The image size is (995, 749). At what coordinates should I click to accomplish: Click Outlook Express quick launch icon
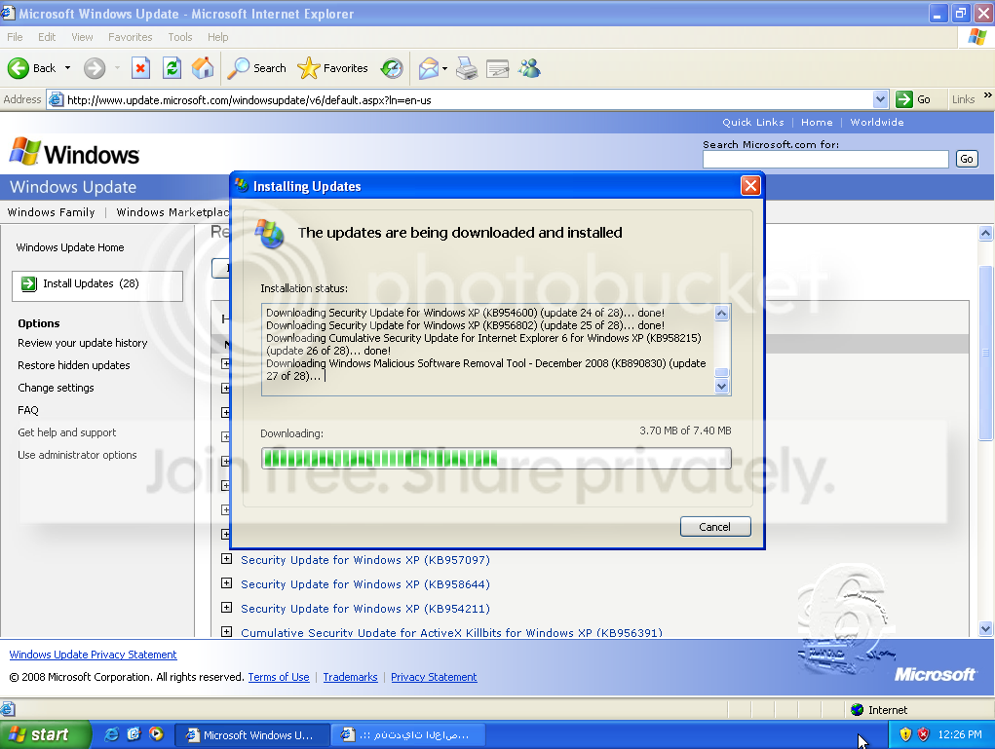click(134, 733)
